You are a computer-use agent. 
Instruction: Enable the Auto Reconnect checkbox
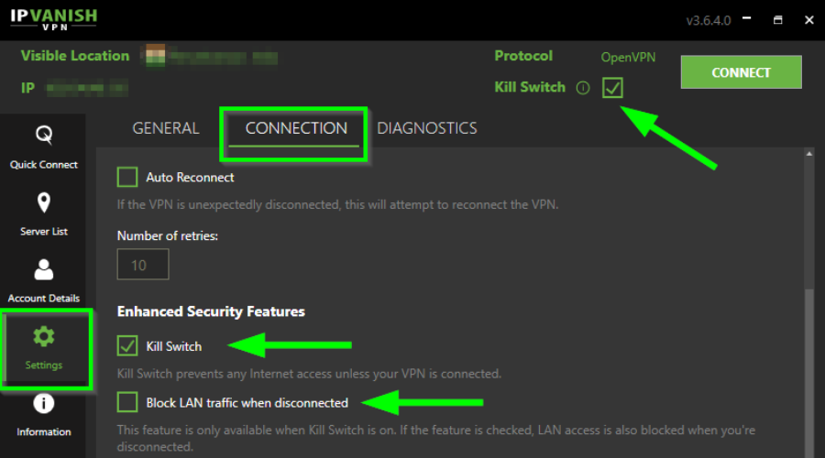127,177
